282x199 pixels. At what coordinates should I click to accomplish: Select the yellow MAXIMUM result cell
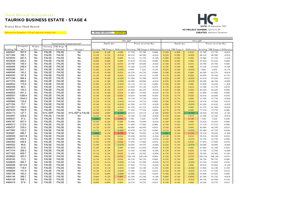click(120, 33)
